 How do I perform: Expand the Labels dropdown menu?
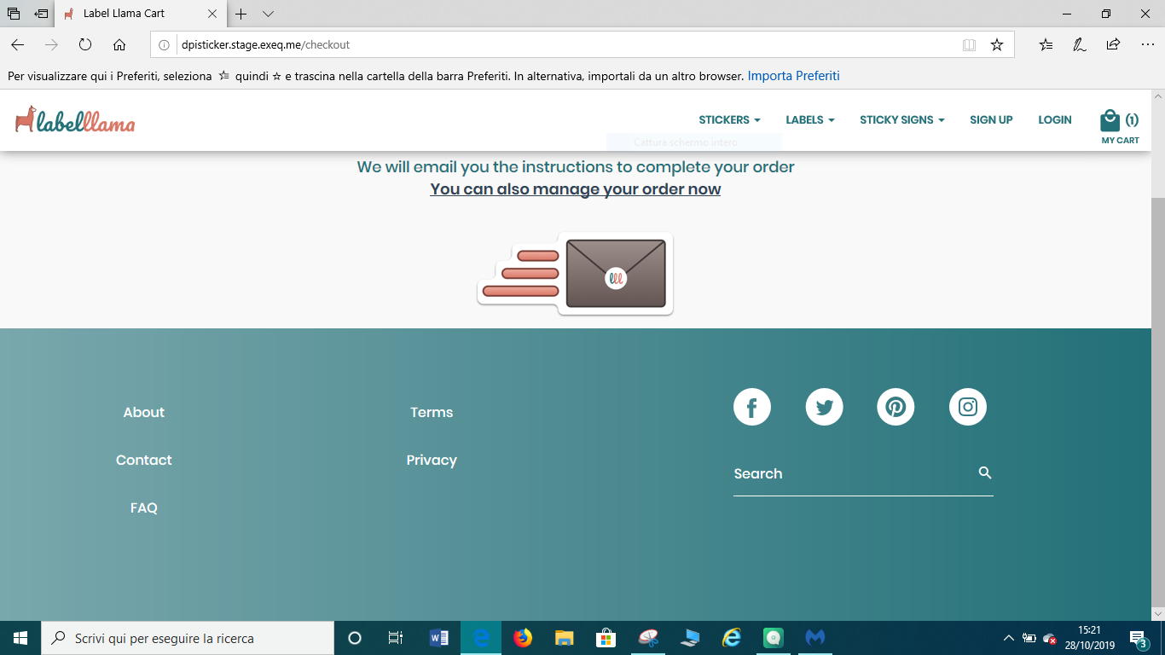click(809, 120)
